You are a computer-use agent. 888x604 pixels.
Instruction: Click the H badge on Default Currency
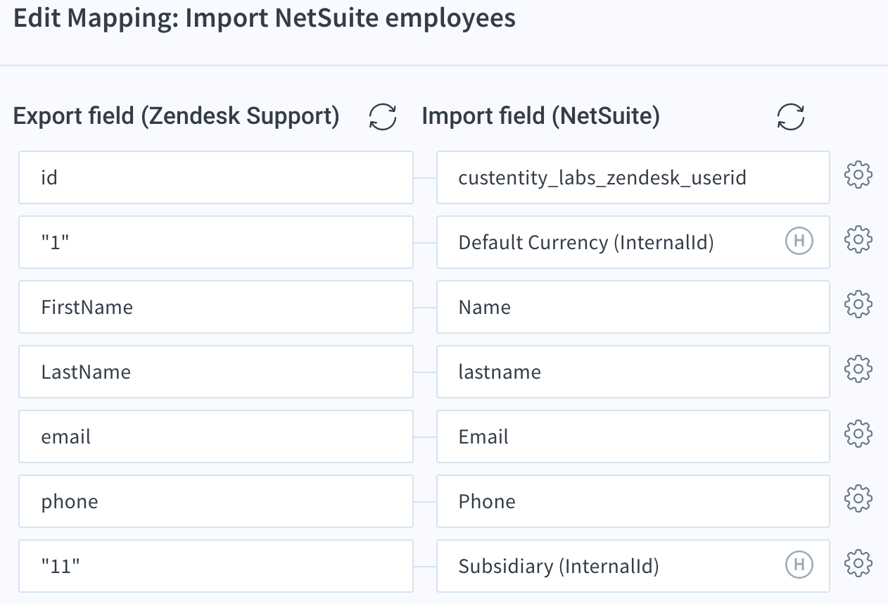tap(799, 241)
